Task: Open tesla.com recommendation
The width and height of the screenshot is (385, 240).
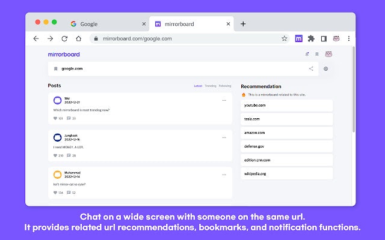Action: pos(286,119)
